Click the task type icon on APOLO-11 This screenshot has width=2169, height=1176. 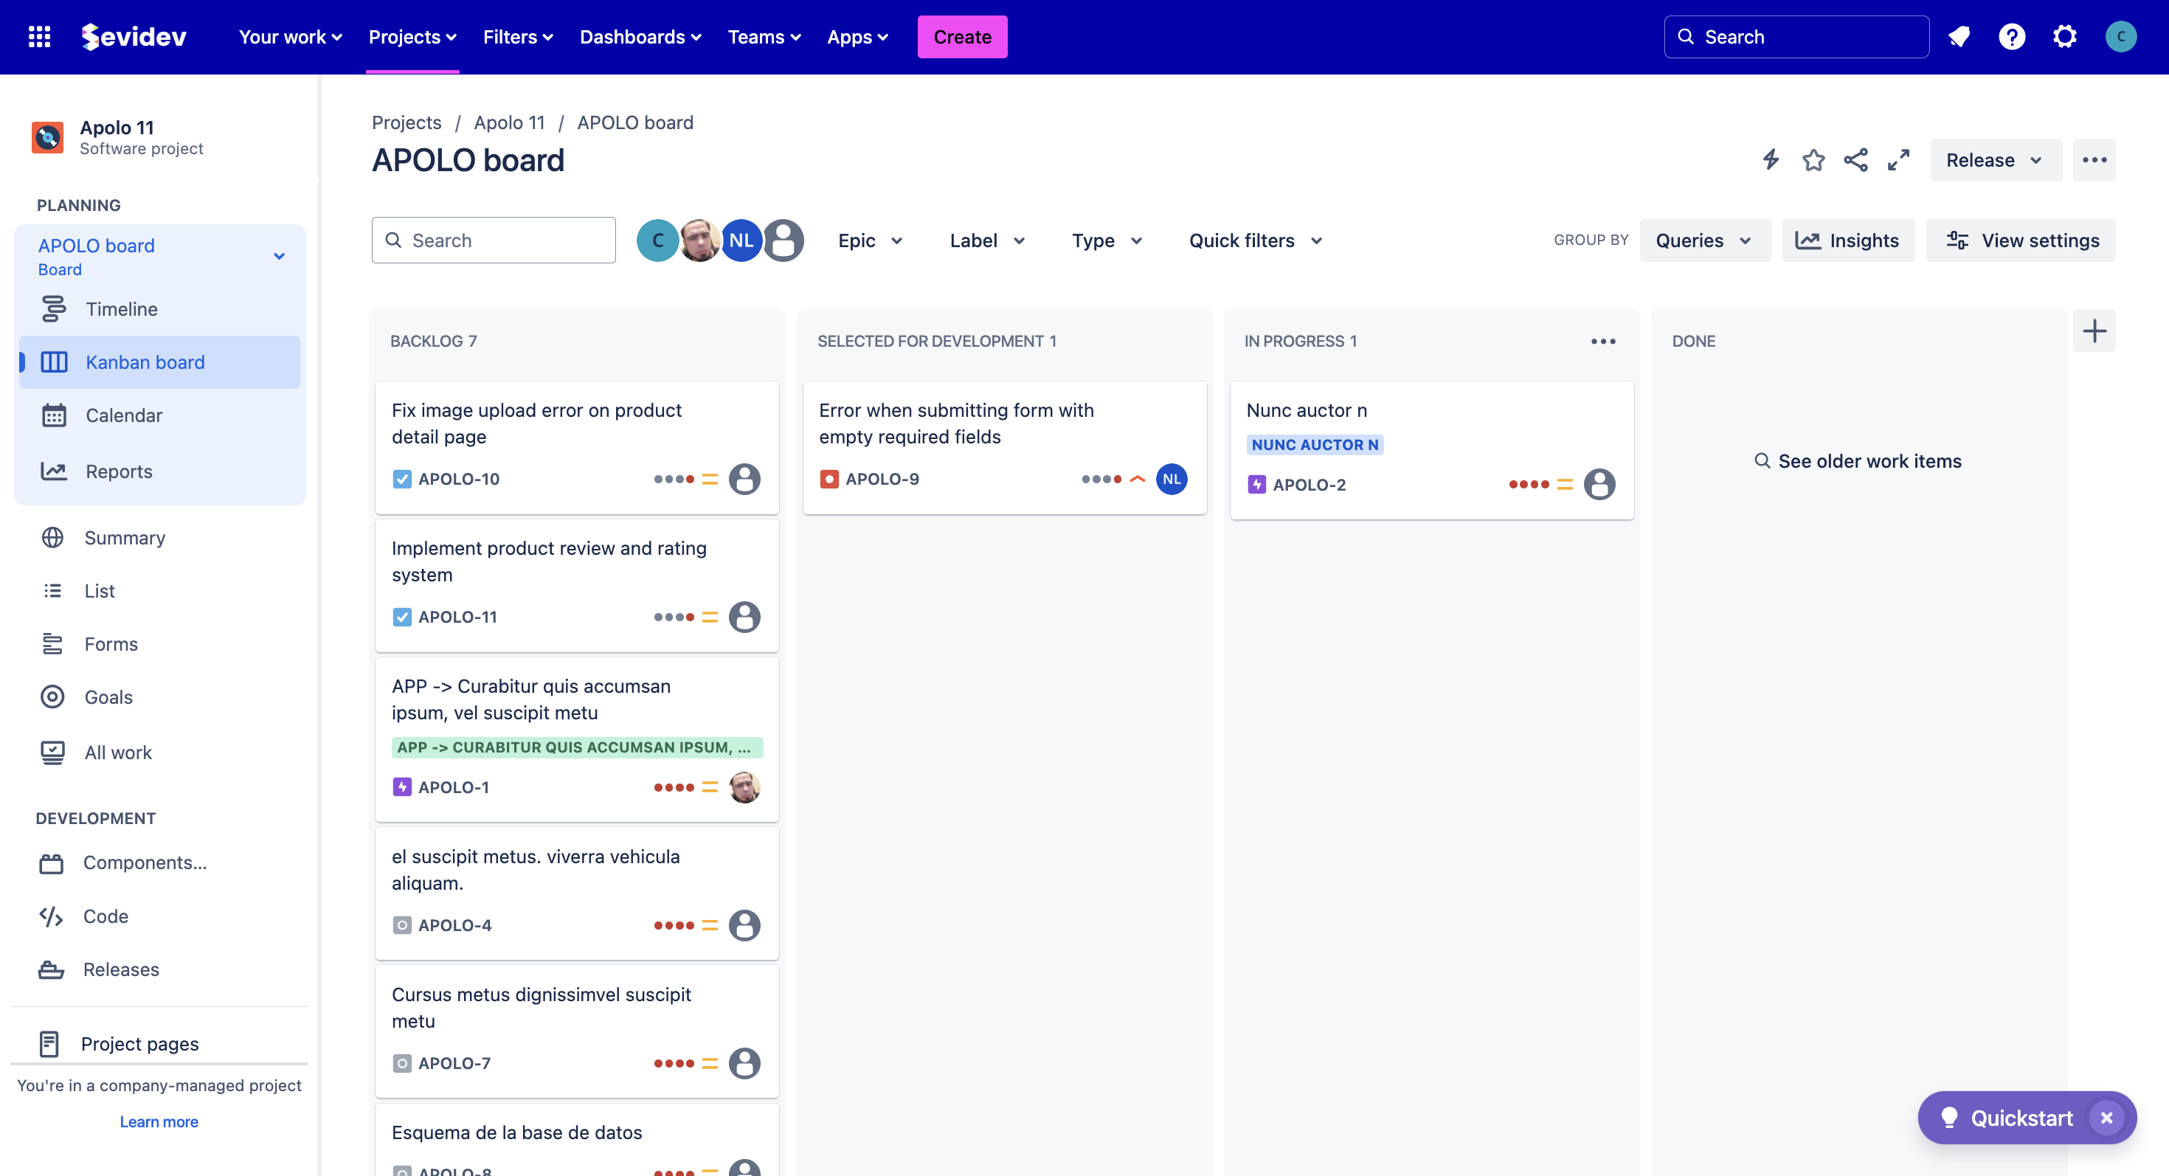[403, 617]
